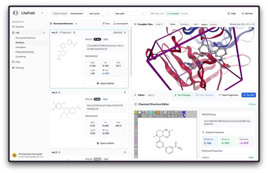
Task: Open the test-prod dropdown
Action: 99,14
